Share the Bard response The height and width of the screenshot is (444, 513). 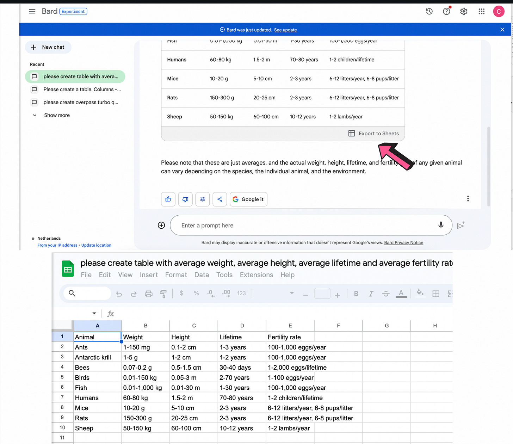(x=220, y=199)
